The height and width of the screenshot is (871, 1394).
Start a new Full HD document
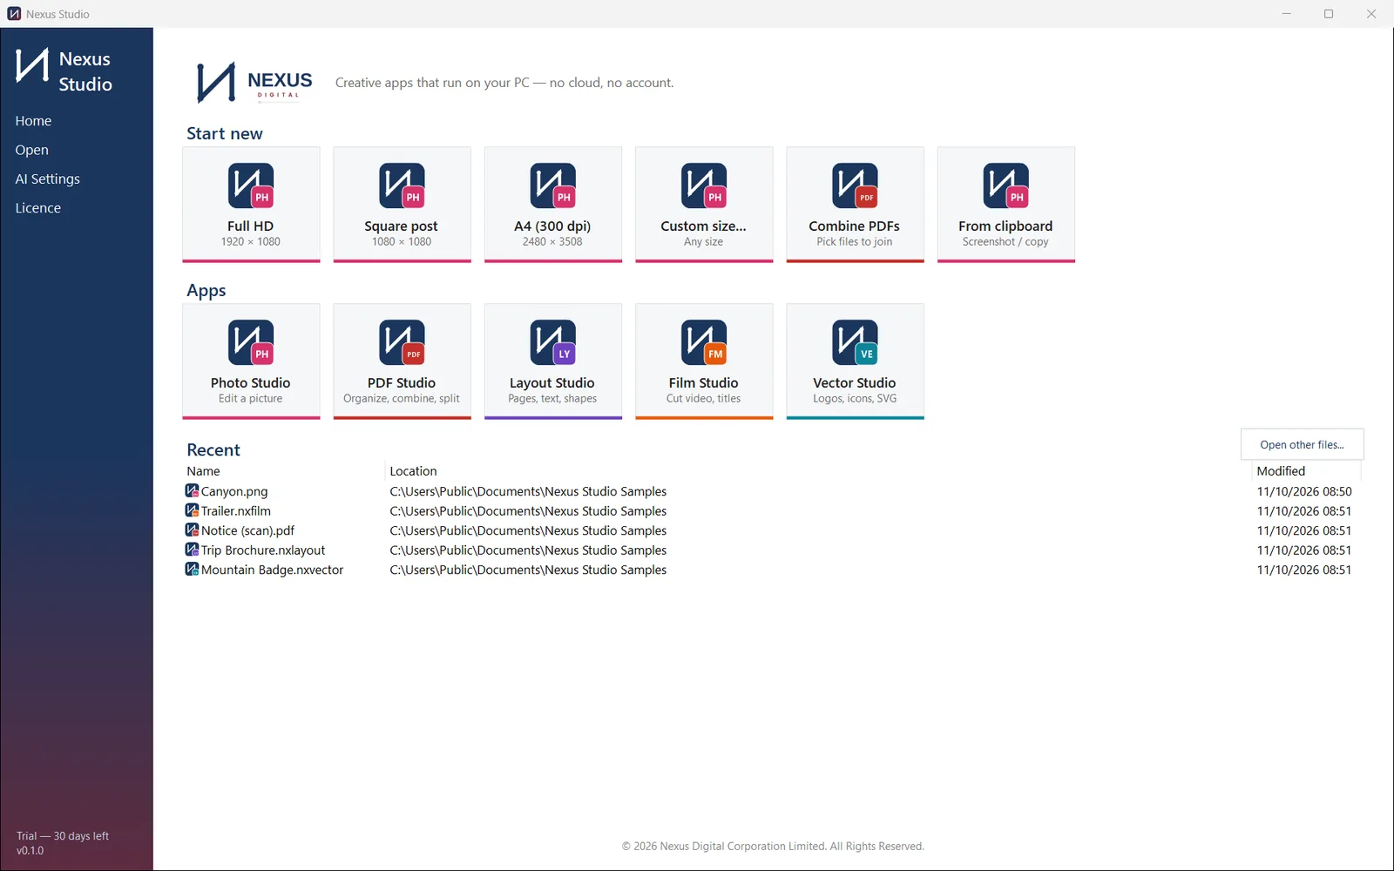click(251, 204)
